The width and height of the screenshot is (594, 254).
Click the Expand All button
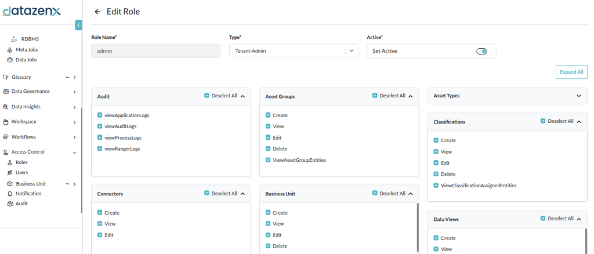(571, 72)
